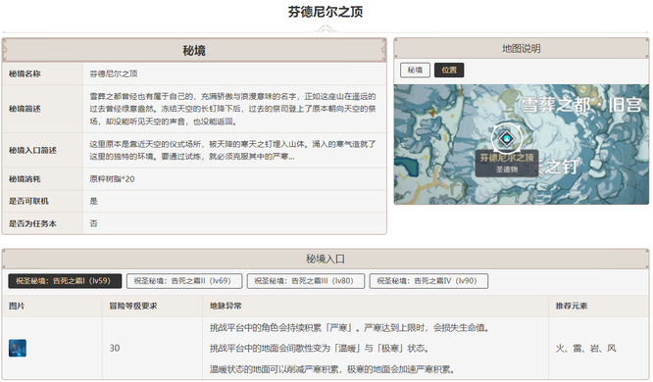The height and width of the screenshot is (382, 653).
Task: Select the 秘境名称 row label
Action: pos(25,73)
